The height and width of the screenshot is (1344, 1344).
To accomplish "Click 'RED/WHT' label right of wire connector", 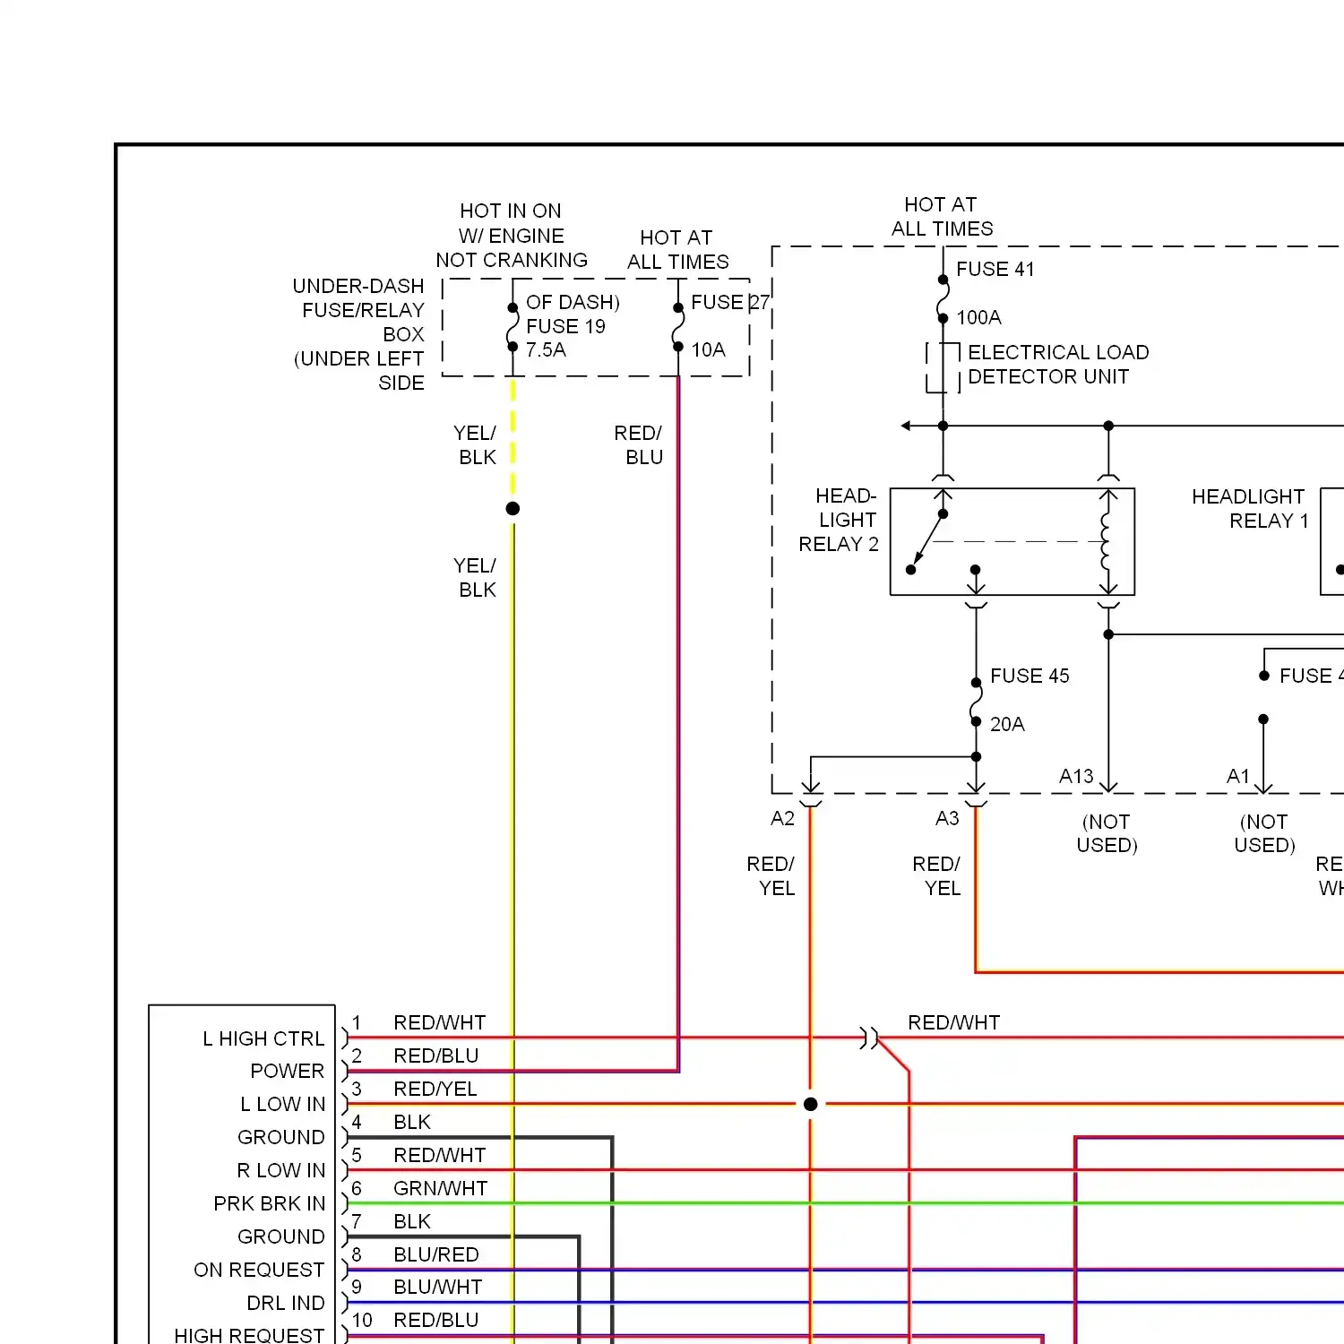I will coord(954,1022).
